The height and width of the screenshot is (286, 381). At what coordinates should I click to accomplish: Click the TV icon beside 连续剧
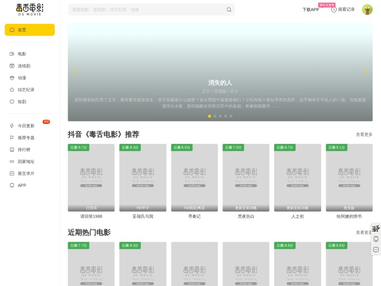12,66
